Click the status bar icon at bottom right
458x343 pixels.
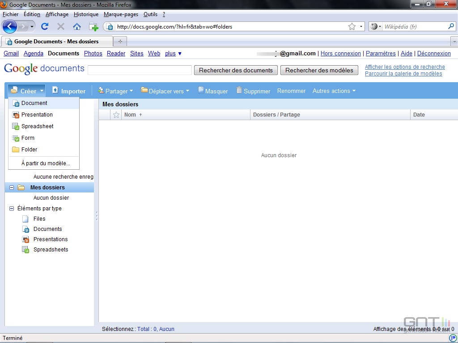pyautogui.click(x=453, y=338)
